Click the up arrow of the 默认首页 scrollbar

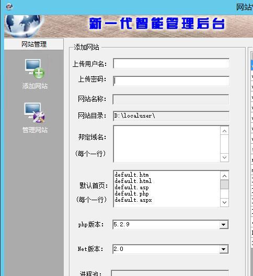[224, 176]
